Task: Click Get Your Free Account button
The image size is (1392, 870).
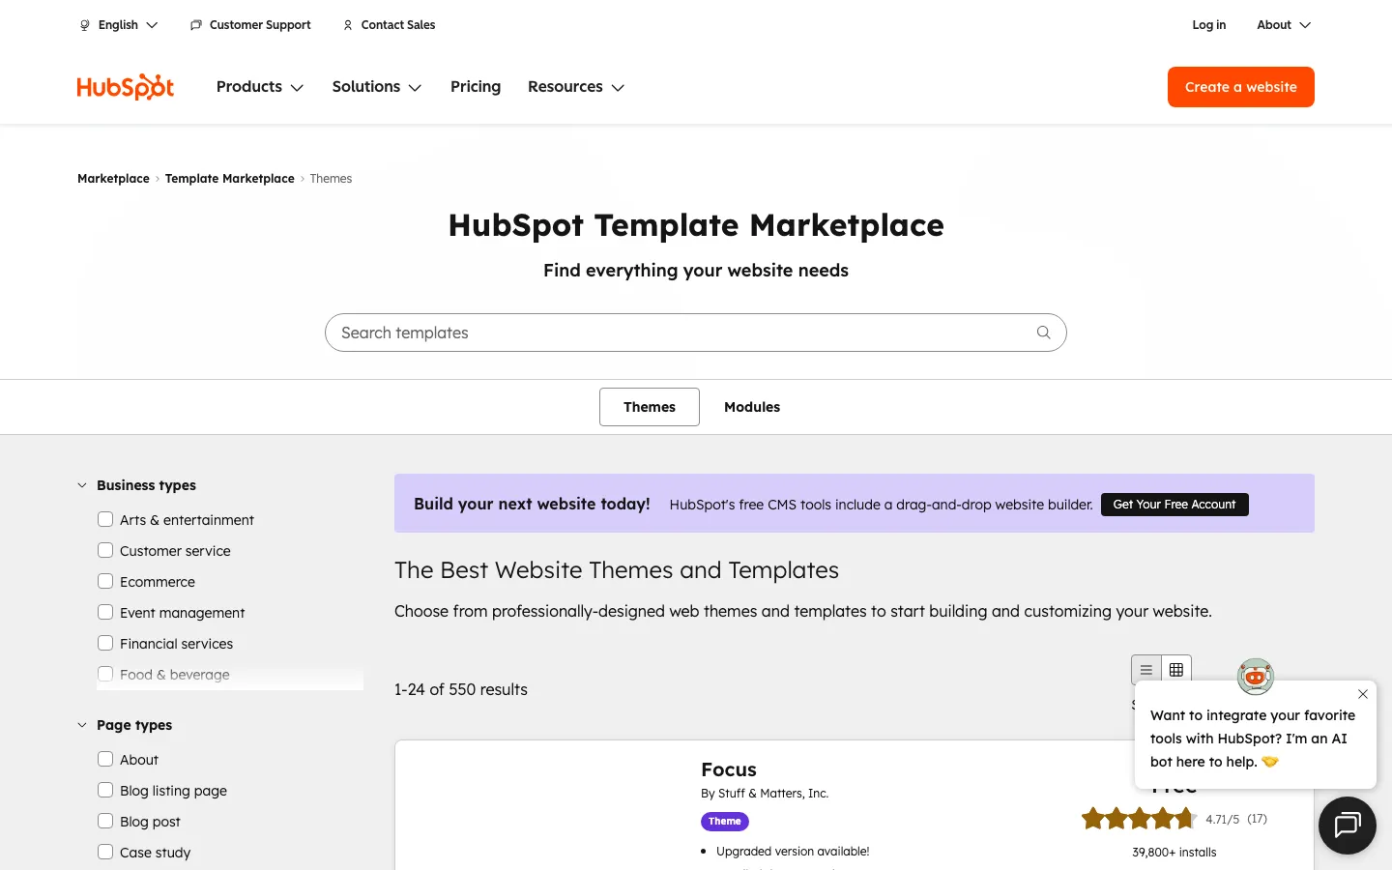Action: (1174, 505)
